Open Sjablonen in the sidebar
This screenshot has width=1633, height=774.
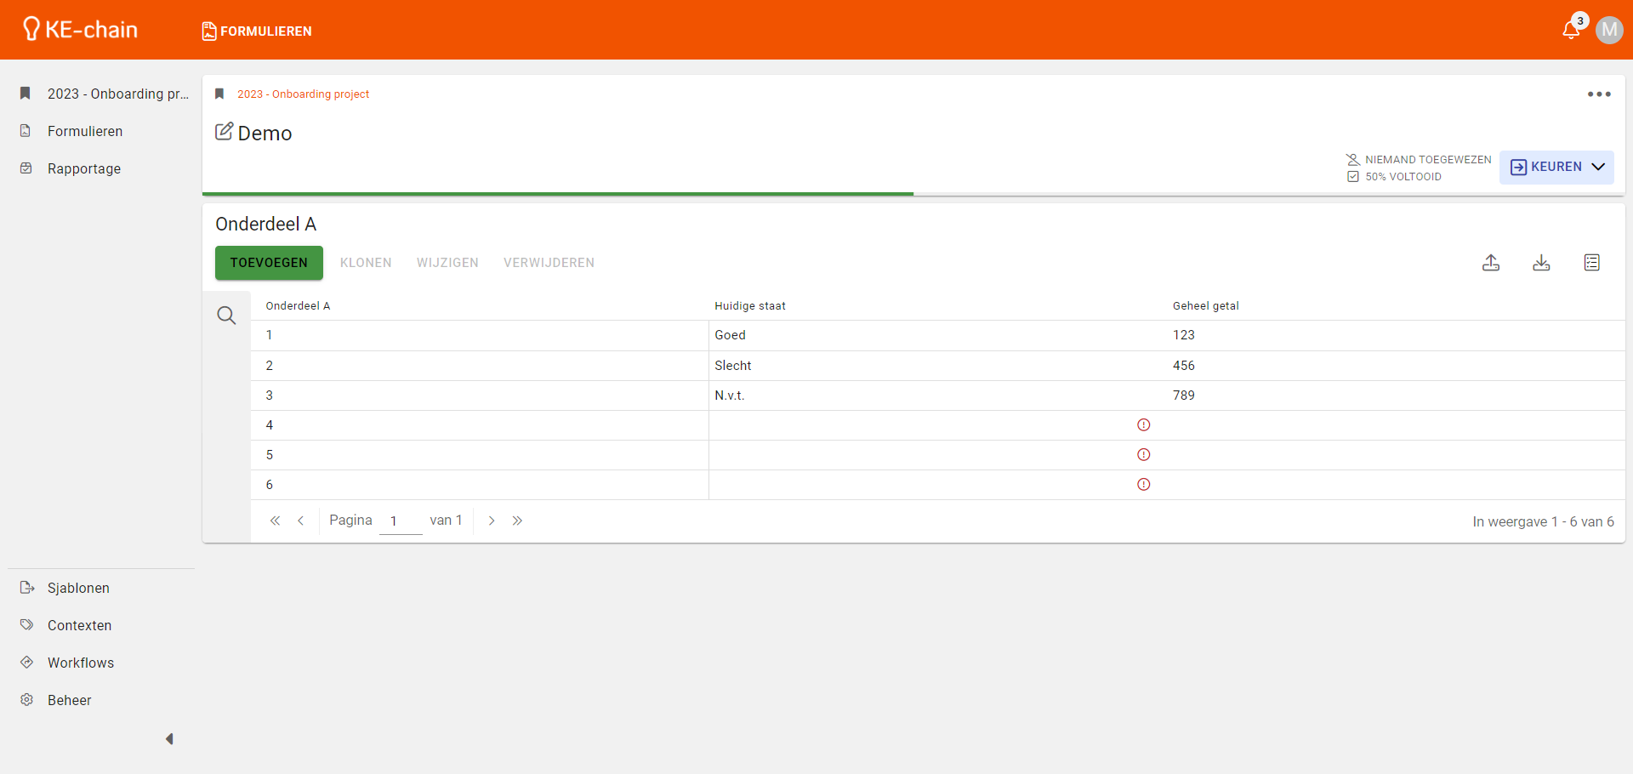(x=78, y=589)
